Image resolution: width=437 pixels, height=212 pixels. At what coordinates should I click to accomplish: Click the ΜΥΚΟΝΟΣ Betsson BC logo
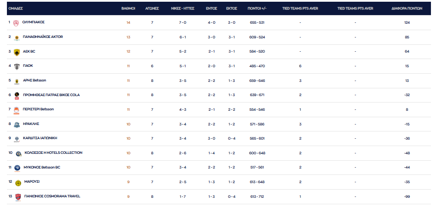pos(18,168)
